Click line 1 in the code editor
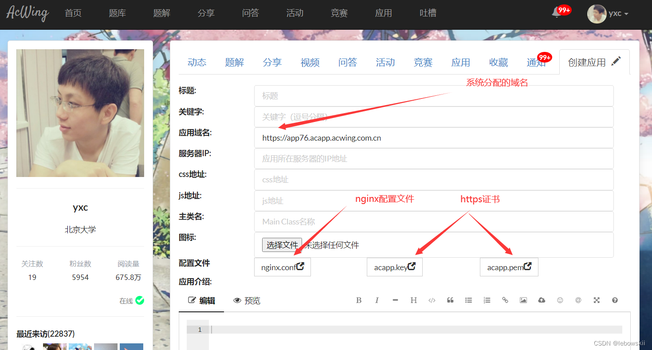This screenshot has height=350, width=652. [x=416, y=330]
